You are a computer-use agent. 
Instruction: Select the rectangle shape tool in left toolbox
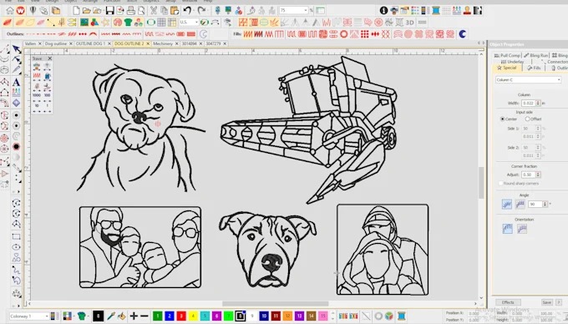17,237
